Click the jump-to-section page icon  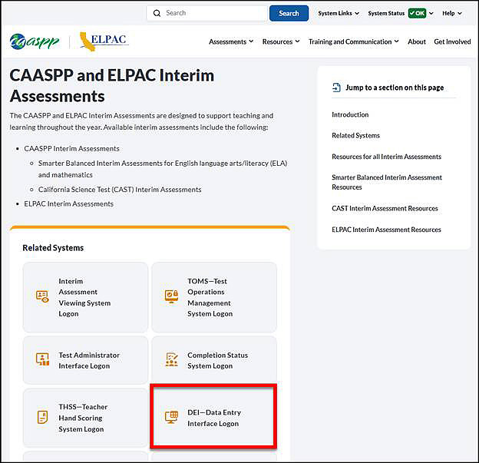click(x=336, y=88)
